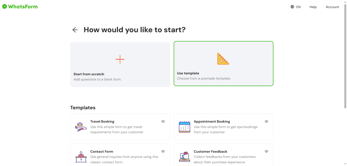This screenshot has width=347, height=166.
Task: Click the airplane Travel Booking icon
Action: [x=81, y=127]
